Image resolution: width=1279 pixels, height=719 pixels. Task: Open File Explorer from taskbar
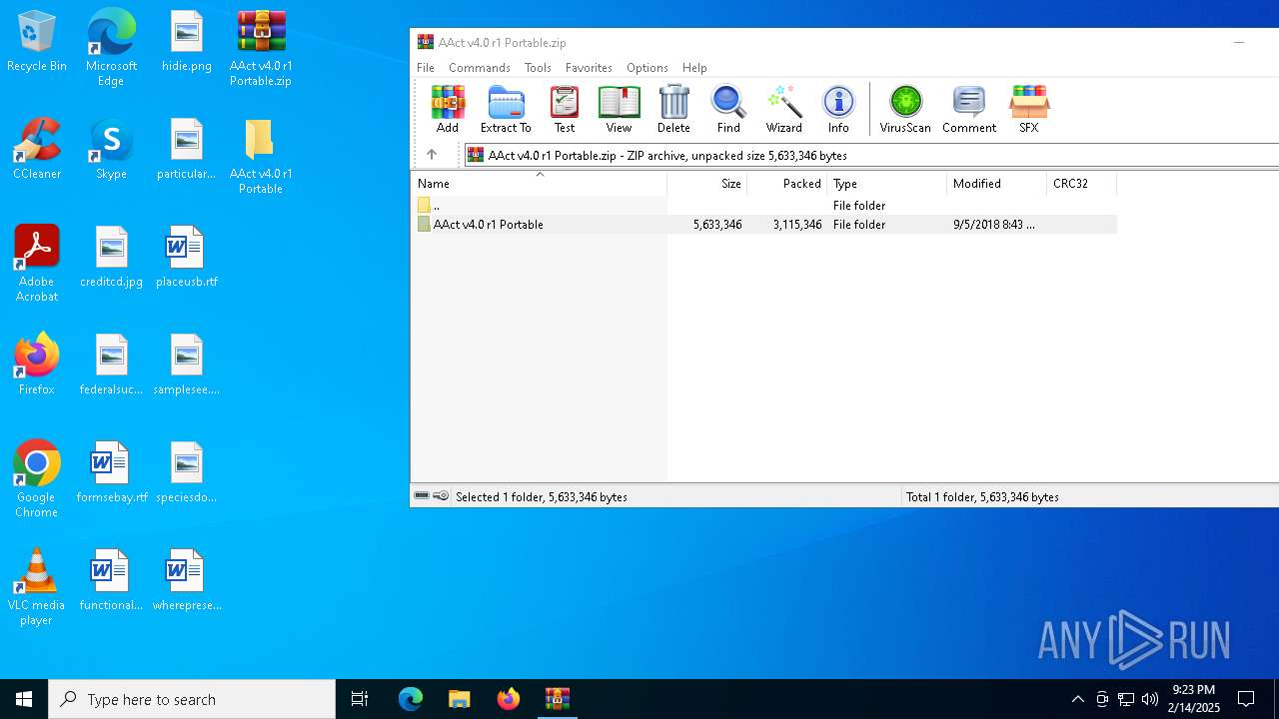pyautogui.click(x=459, y=699)
